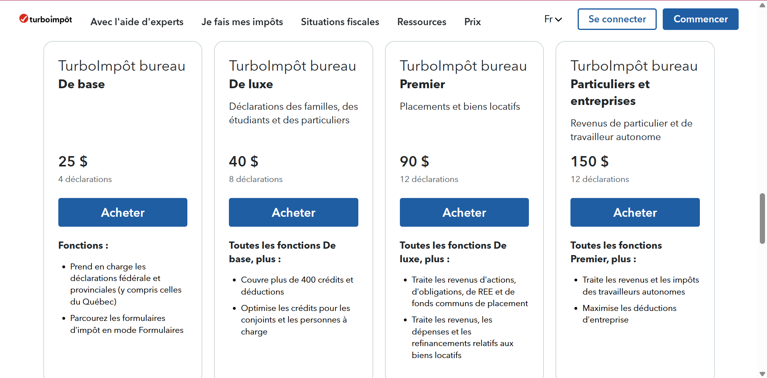
Task: Open the Situations fiscales menu
Action: 340,22
